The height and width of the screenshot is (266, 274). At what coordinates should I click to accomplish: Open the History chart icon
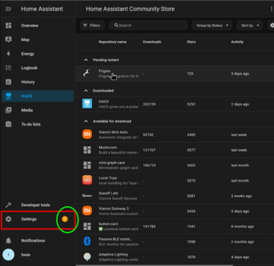[x=8, y=82]
